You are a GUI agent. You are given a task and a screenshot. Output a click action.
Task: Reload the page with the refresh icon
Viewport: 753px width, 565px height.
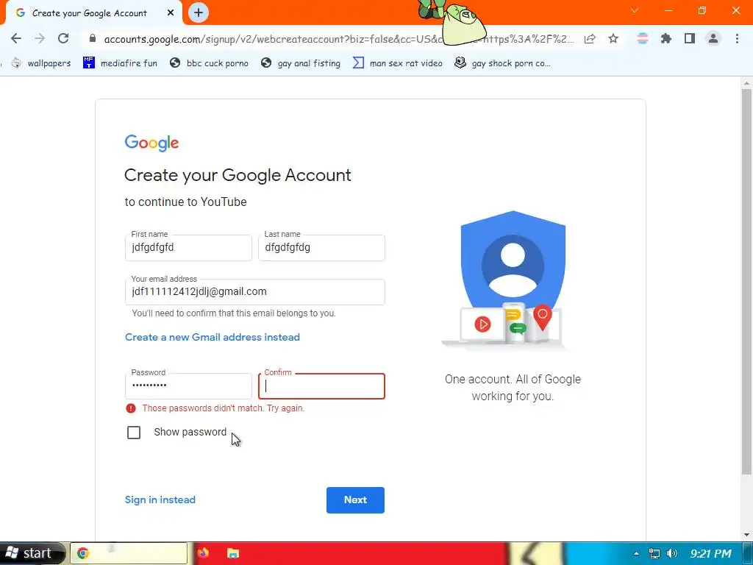63,38
